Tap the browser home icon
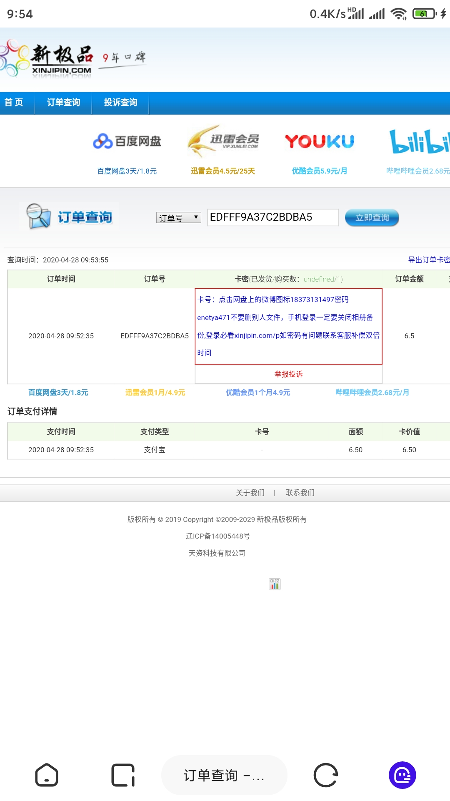Viewport: 450px width, 801px height. pos(47,775)
